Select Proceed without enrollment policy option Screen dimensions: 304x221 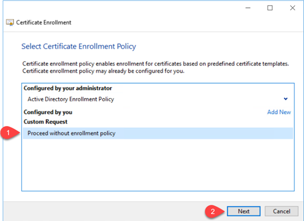tap(158, 133)
